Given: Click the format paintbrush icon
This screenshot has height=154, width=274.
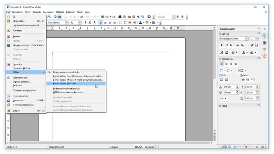Looking at the screenshot, I should point(81,17).
